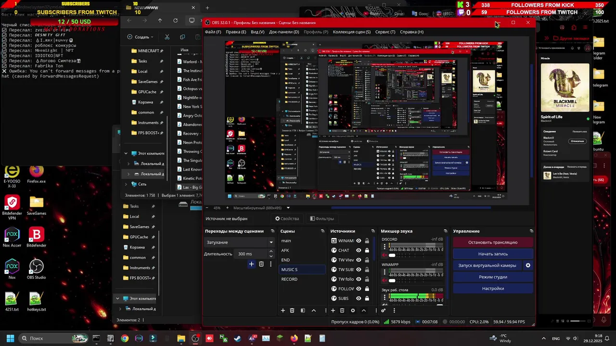This screenshot has height=346, width=616.
Task: Click the Начать запись button
Action: (493, 254)
